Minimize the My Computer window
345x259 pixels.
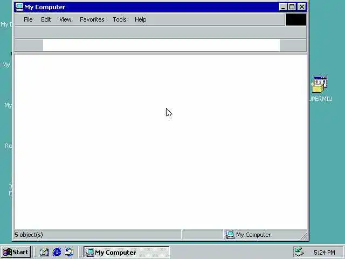coord(282,7)
